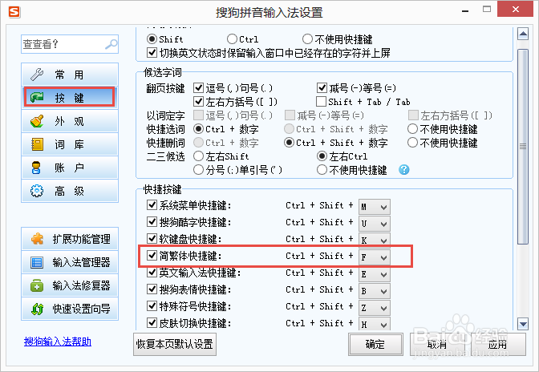Open 扩展功能管理
Viewport: 539px width, 372px height.
click(x=70, y=239)
